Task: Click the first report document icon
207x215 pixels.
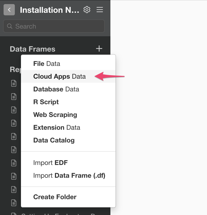Action: (x=14, y=83)
